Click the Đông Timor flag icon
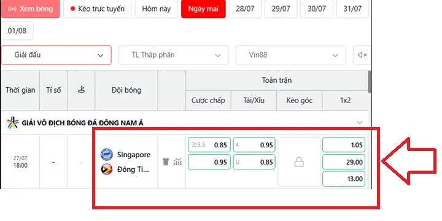Screen dimensions: 442x221 107,169
